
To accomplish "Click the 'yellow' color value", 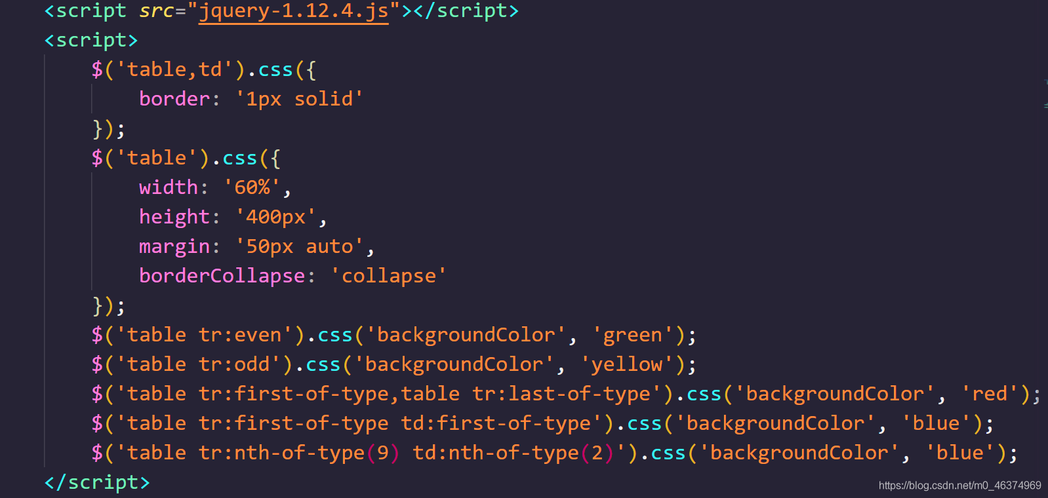I will point(627,365).
